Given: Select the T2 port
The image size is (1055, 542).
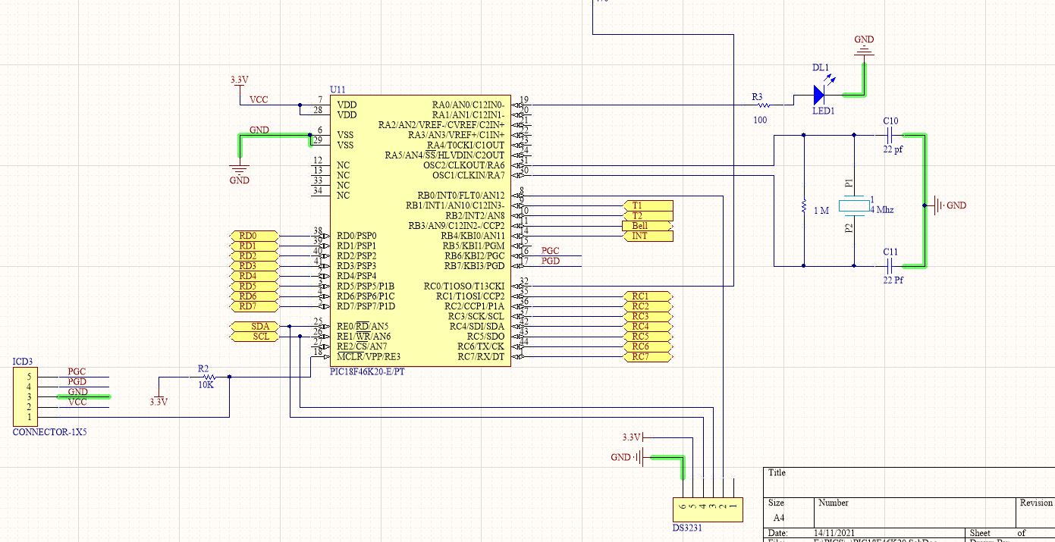Looking at the screenshot, I should pos(648,216).
